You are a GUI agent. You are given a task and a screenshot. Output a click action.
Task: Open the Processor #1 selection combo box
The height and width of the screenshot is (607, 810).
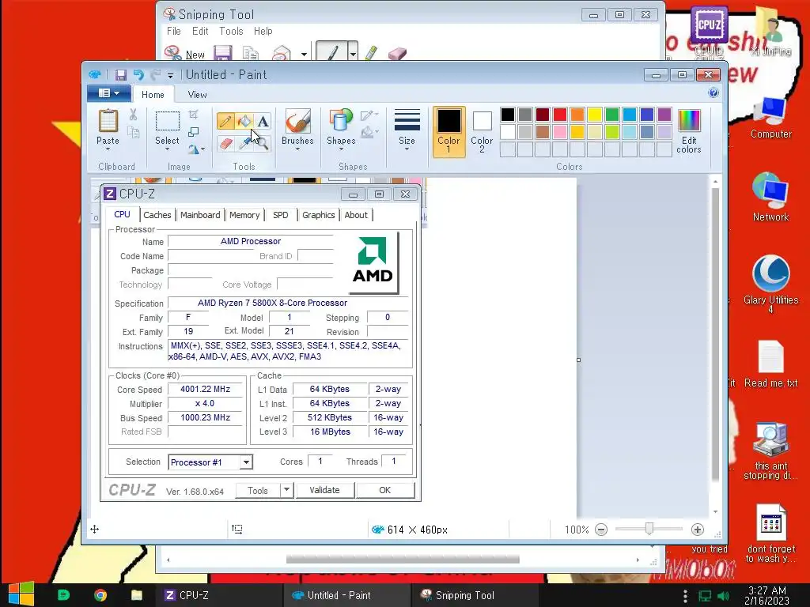pos(210,462)
